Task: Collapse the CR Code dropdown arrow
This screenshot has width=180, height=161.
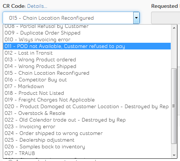Action: (136, 18)
